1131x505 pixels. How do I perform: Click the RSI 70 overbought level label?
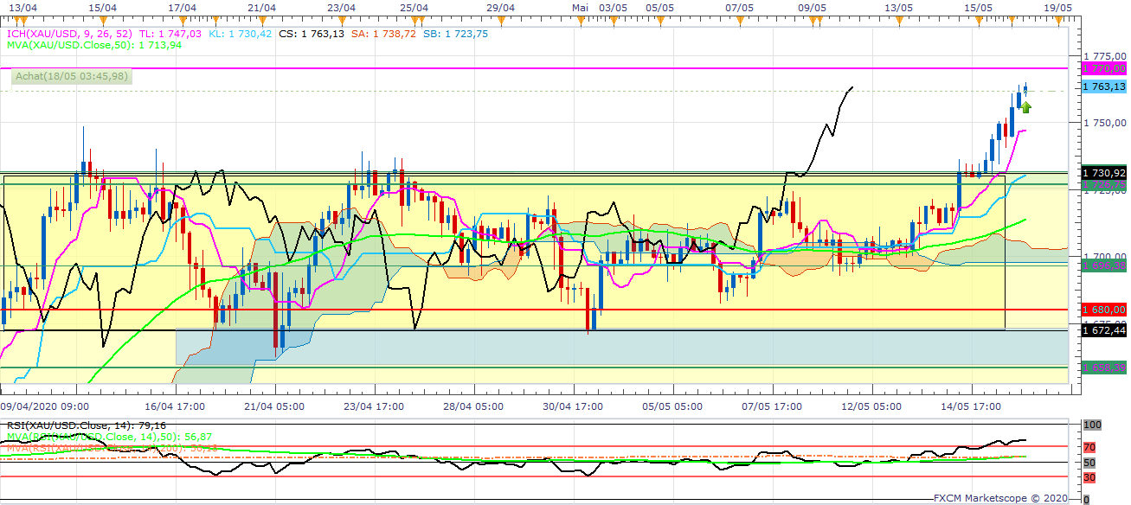pos(1089,447)
